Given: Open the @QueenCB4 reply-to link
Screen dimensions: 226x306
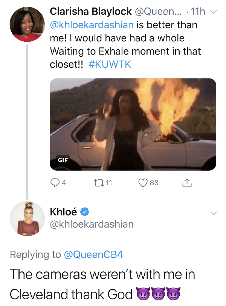Looking at the screenshot, I should tap(93, 254).
